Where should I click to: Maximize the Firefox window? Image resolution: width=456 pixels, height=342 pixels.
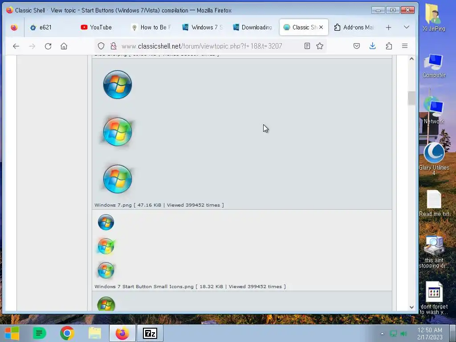393,10
